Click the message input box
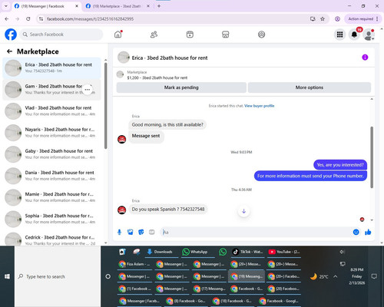Image resolution: width=384 pixels, height=307 pixels. pos(256,232)
